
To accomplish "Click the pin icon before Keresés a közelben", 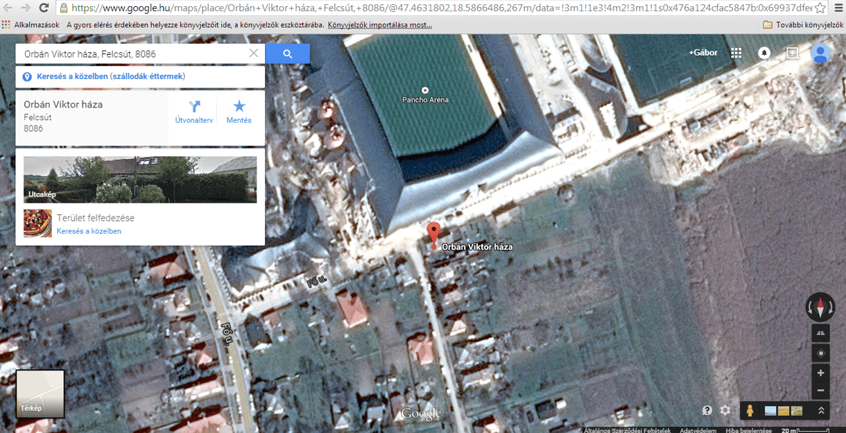I will pos(27,76).
